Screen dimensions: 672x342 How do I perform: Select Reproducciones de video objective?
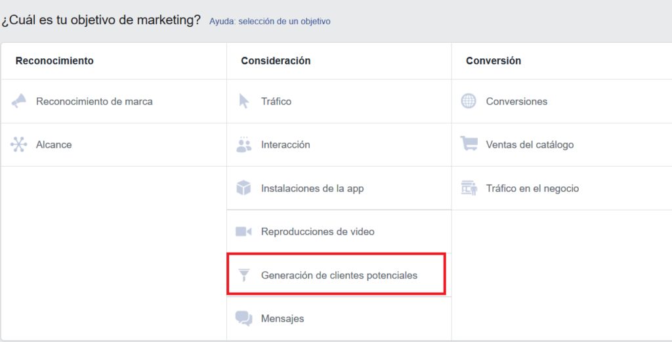click(x=339, y=232)
